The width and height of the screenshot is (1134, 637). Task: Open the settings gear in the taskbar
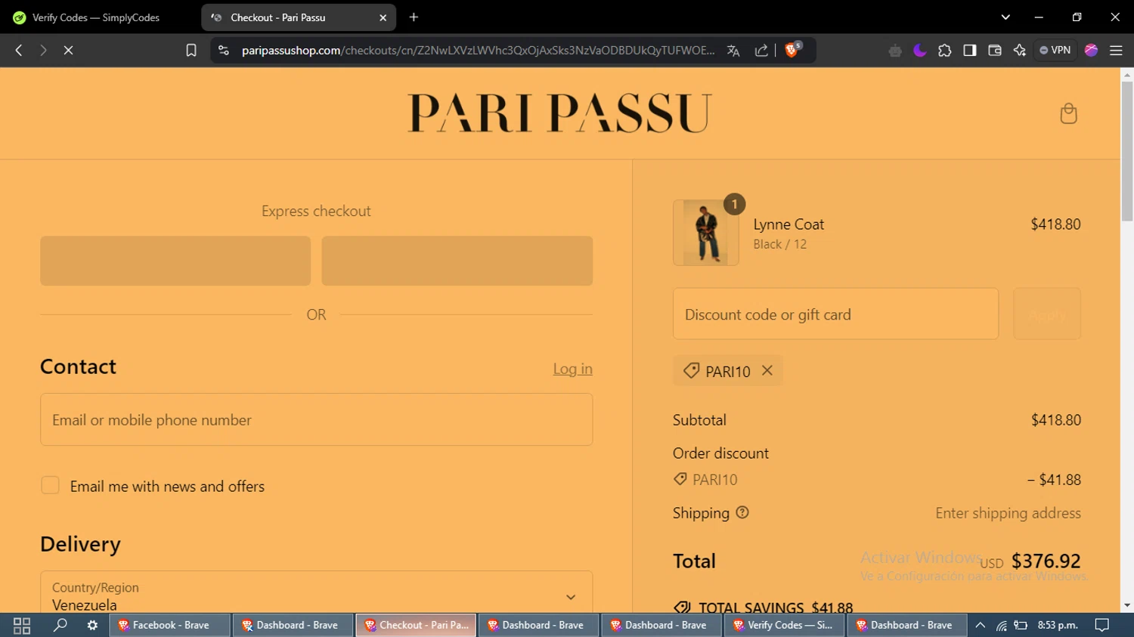click(x=92, y=625)
